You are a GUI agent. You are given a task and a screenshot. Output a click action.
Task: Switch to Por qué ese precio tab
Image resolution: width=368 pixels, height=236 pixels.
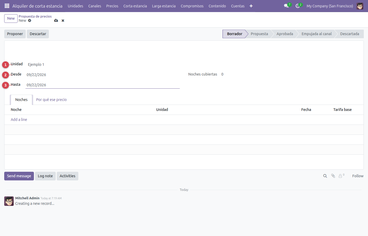[52, 100]
